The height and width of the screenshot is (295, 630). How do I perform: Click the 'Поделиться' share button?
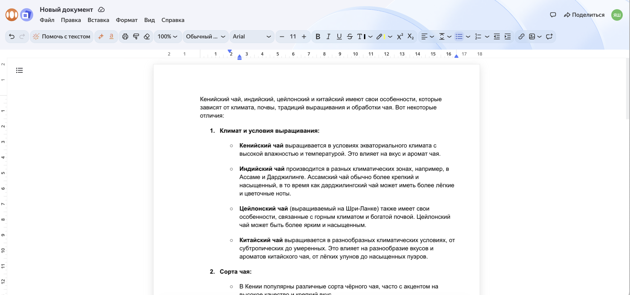click(x=584, y=15)
